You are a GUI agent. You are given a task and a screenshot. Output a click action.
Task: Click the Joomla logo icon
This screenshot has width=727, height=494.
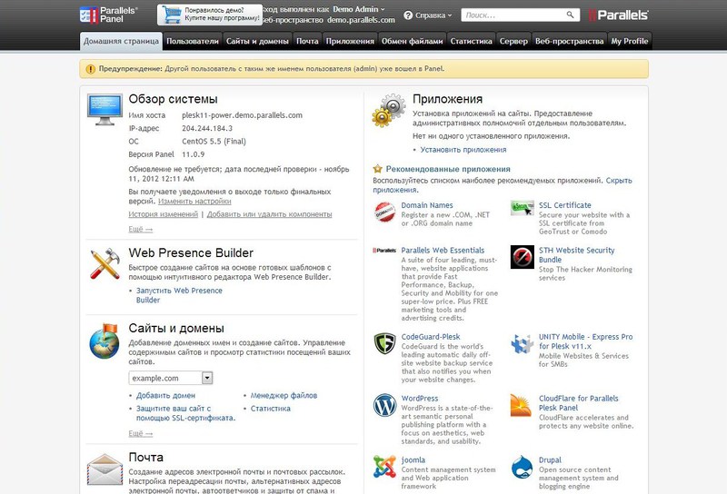tap(384, 466)
